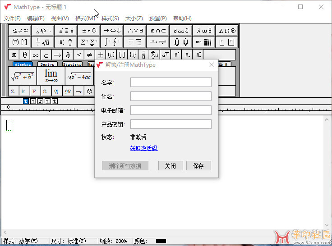
Task: Insert the element-of symbol from small bar
Action: click(46, 55)
